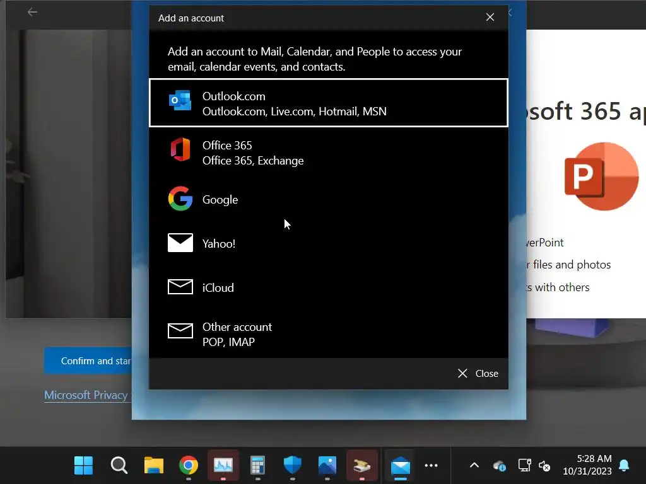
Task: Click the OneDrive cloud tray icon
Action: pyautogui.click(x=500, y=466)
